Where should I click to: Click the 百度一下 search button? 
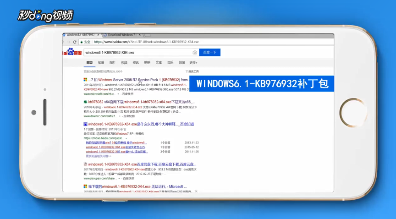[x=209, y=52]
